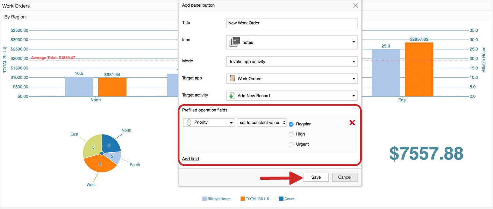Viewport: 493px width, 209px height.
Task: Click the Save button
Action: click(316, 177)
